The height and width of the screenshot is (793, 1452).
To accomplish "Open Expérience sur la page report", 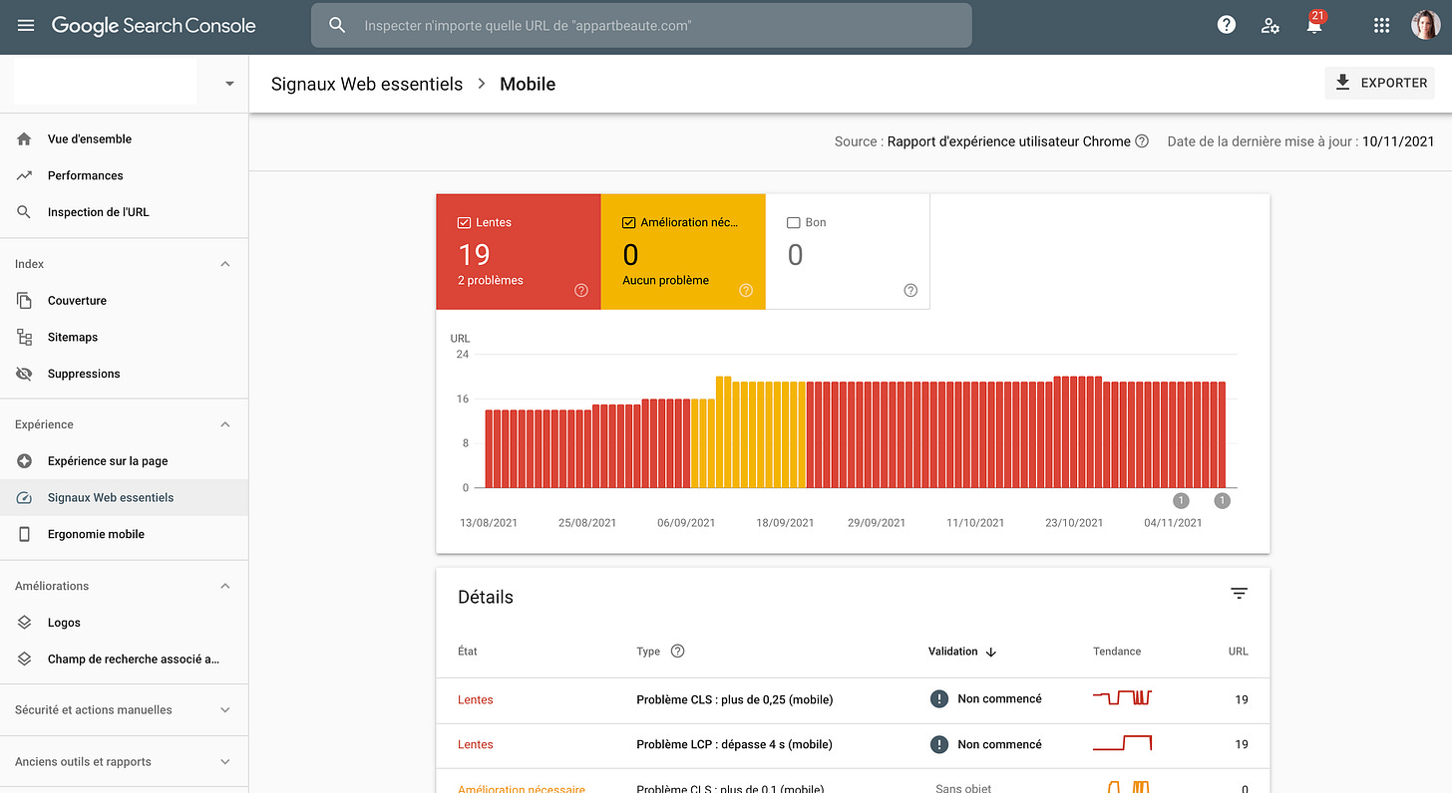I will coord(108,461).
